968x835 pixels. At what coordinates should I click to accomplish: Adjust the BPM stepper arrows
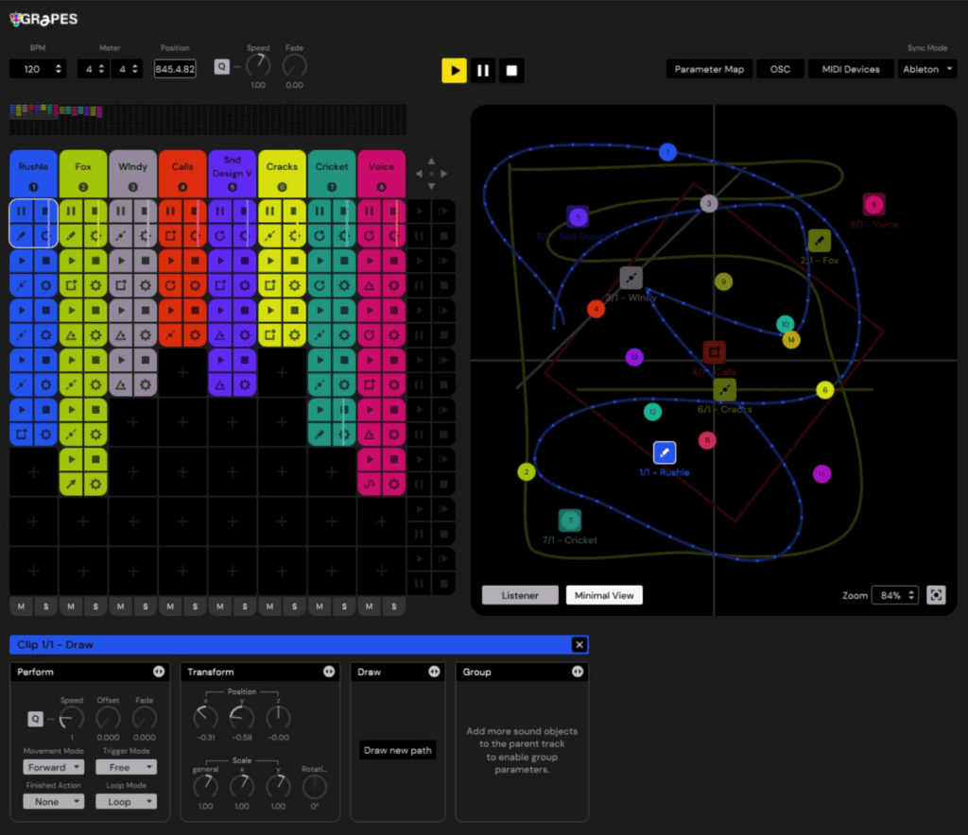pyautogui.click(x=59, y=69)
